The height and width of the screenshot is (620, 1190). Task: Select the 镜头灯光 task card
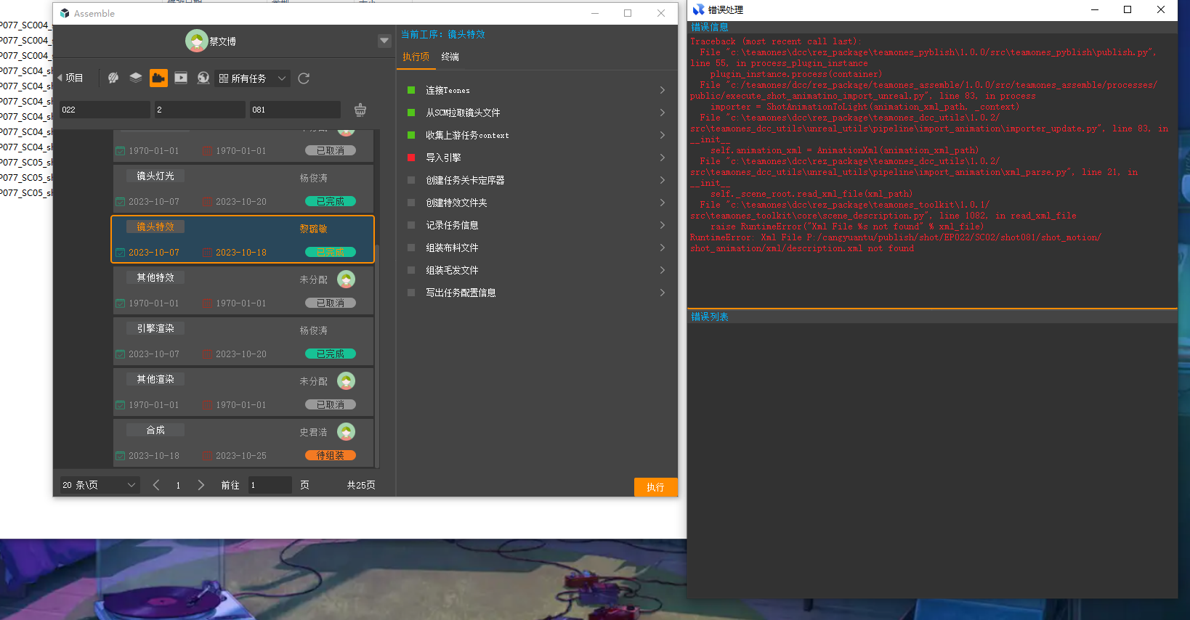click(x=243, y=189)
